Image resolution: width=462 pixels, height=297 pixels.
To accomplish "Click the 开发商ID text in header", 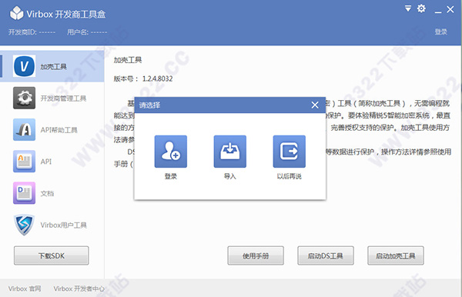I will point(32,32).
